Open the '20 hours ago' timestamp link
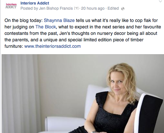Screen dimensions: 164x133 click(93, 8)
